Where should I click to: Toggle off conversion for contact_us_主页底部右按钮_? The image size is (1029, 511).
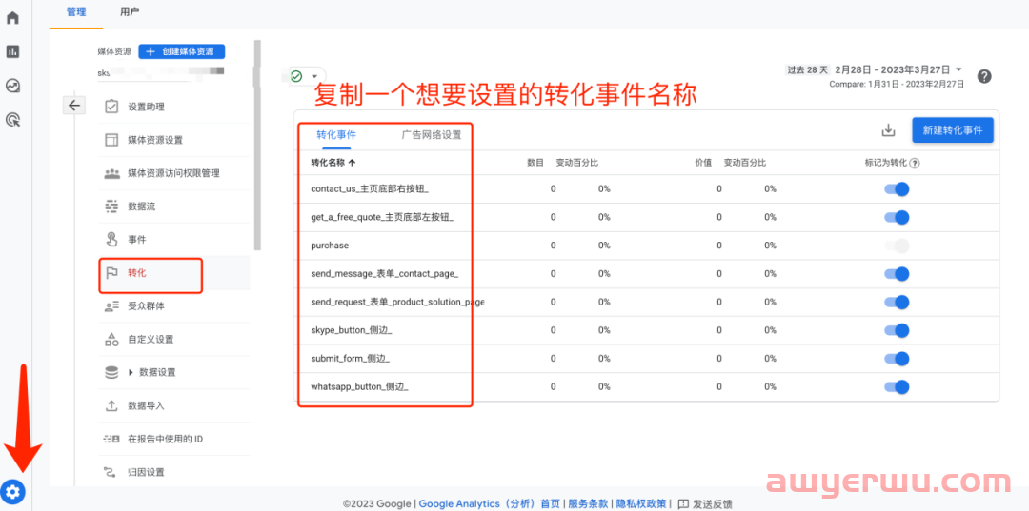897,189
